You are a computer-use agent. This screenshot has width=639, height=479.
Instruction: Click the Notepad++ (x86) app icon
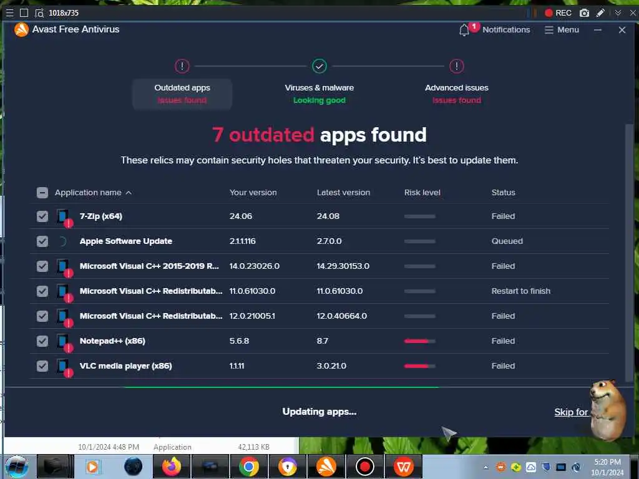click(x=64, y=342)
